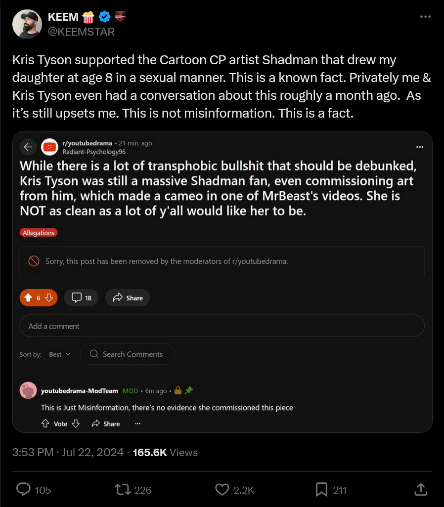Open the tweet's three-dot more menu
Image resolution: width=444 pixels, height=507 pixels.
(x=425, y=16)
